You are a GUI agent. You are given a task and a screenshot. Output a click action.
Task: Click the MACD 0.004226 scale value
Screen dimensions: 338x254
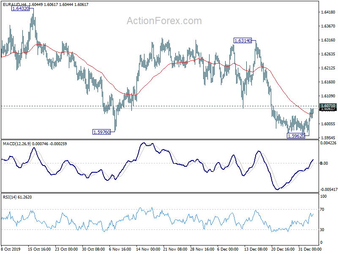pos(328,143)
